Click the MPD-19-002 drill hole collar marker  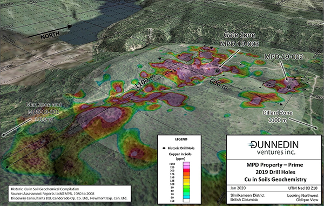(x=289, y=87)
